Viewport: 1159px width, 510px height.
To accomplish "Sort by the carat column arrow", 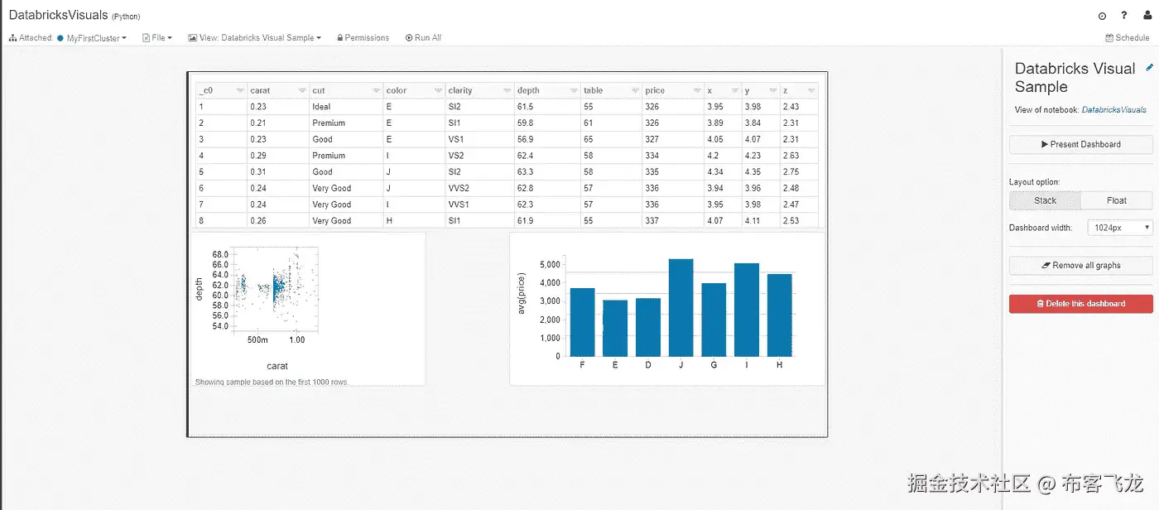I will 302,90.
